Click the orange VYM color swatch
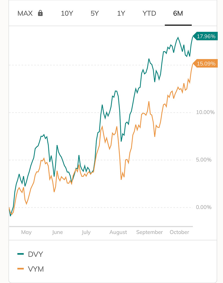This screenshot has height=283, width=223. click(21, 269)
